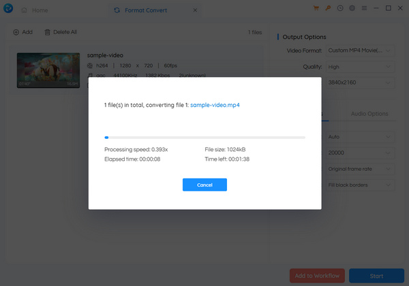
Task: Click the Output Options heading
Action: point(304,37)
